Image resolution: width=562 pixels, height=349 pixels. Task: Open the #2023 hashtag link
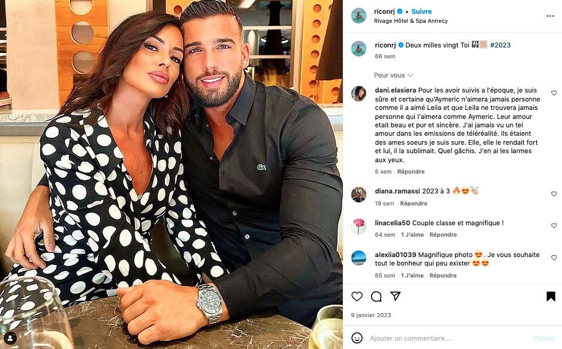click(500, 45)
